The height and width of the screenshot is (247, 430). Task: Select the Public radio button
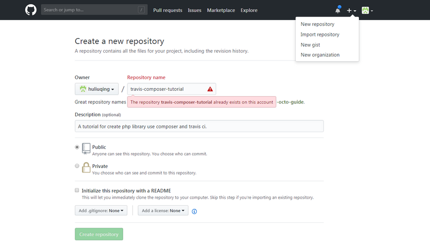click(x=77, y=147)
